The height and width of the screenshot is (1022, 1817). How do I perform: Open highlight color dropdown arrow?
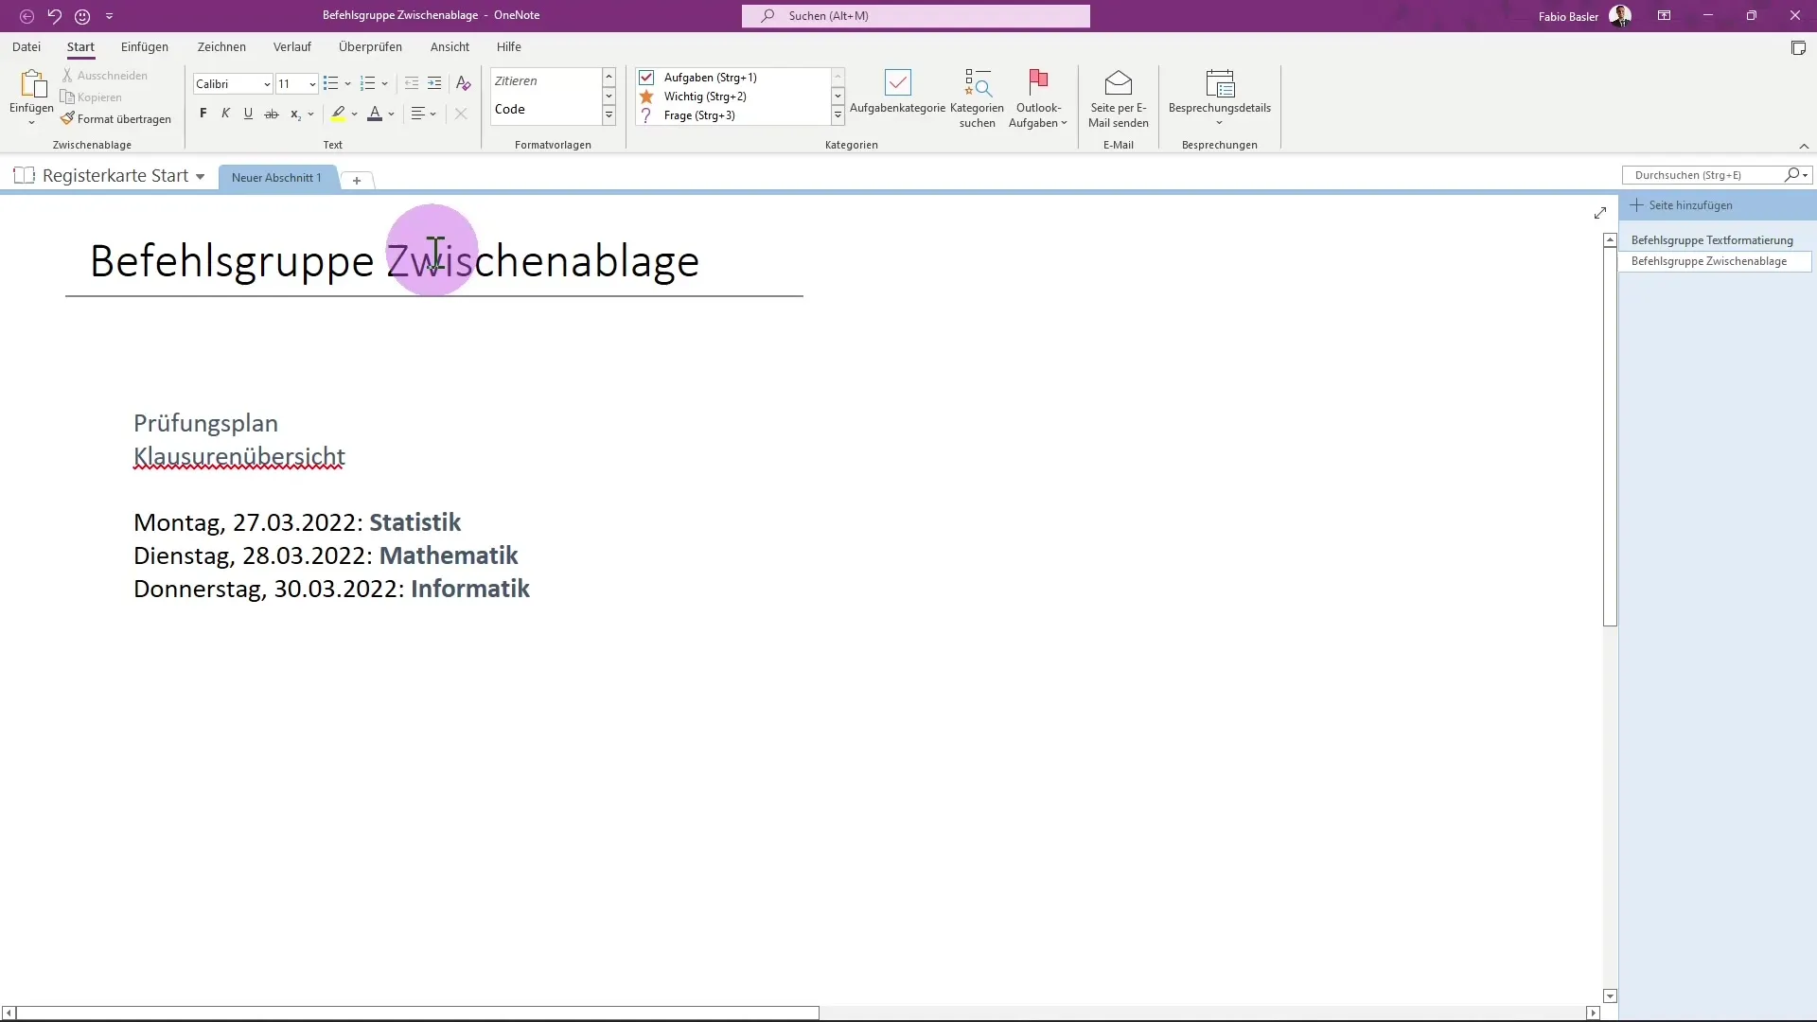pyautogui.click(x=355, y=115)
